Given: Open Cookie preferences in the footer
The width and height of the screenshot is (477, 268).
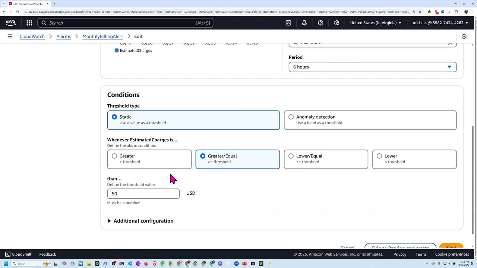Looking at the screenshot, I should click(x=452, y=254).
